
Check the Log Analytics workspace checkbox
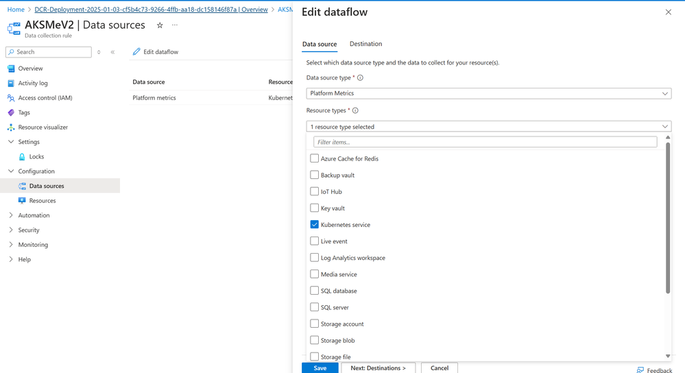point(314,258)
